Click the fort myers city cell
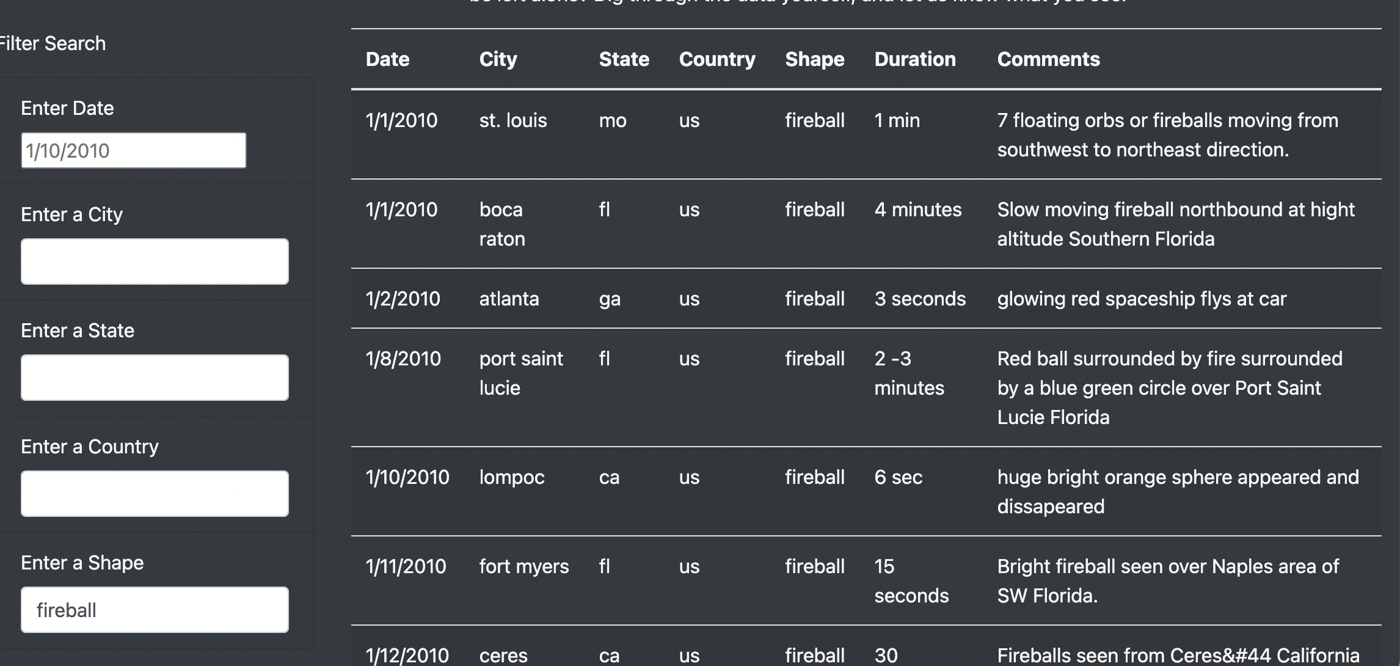The height and width of the screenshot is (666, 1400). point(524,566)
